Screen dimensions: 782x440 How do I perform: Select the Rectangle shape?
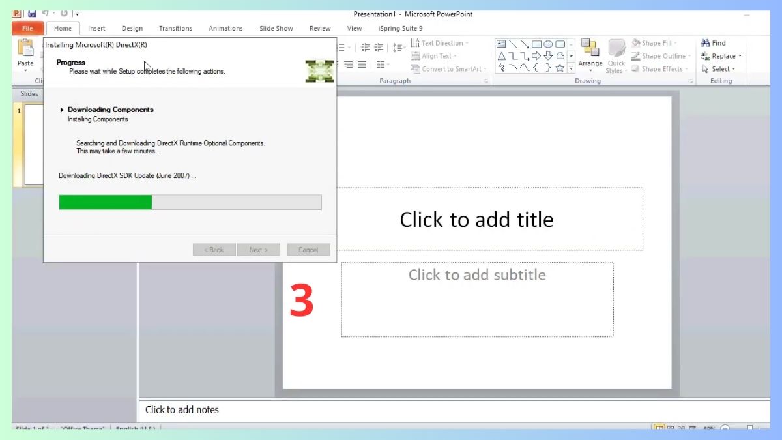point(536,44)
